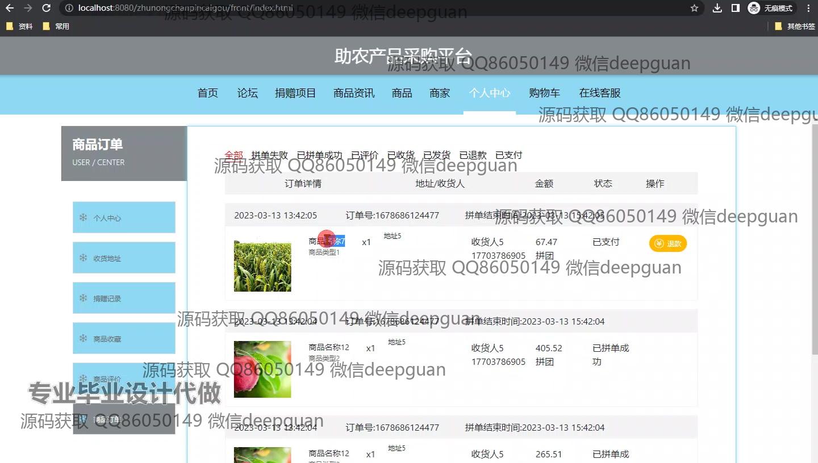Go to 首页 in the navigation
This screenshot has height=463, width=818.
click(208, 93)
